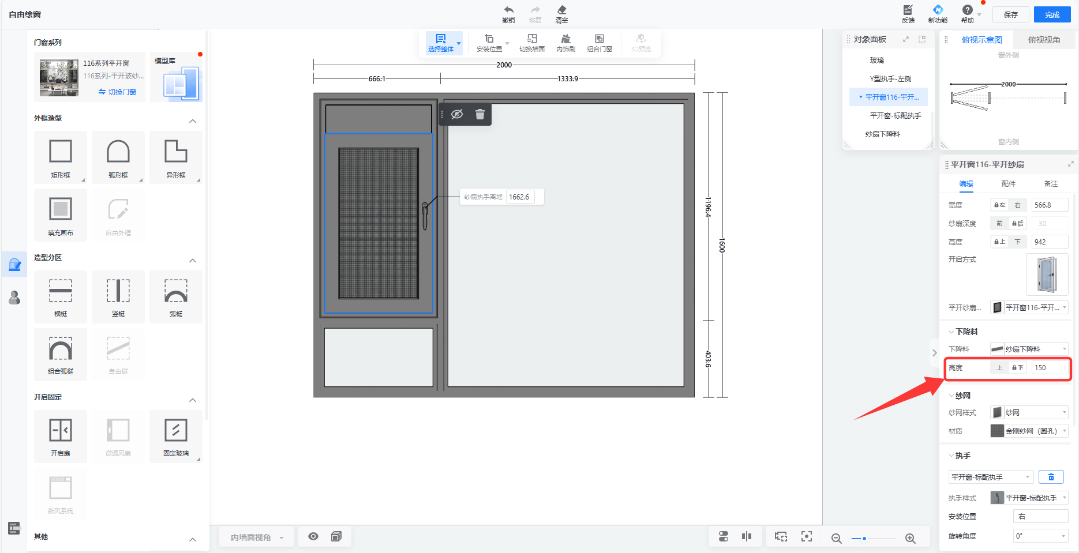Select the rectangular frame (矩形框) shape
The height and width of the screenshot is (553, 1079).
[61, 152]
